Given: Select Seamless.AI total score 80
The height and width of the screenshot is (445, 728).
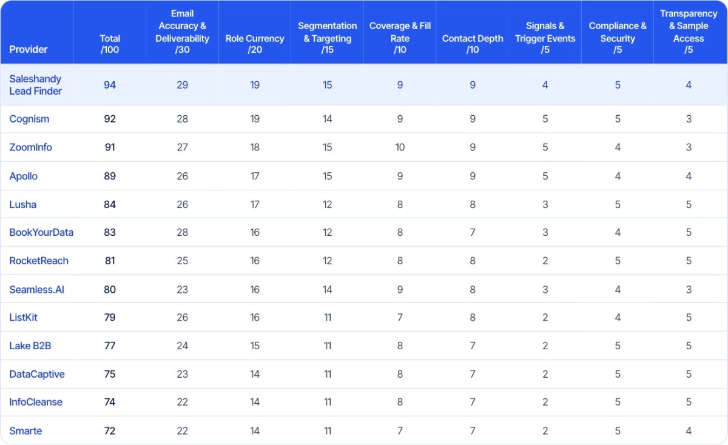Looking at the screenshot, I should coord(110,289).
